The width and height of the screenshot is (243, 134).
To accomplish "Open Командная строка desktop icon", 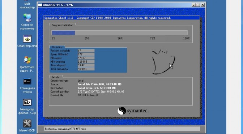I will (27, 85).
